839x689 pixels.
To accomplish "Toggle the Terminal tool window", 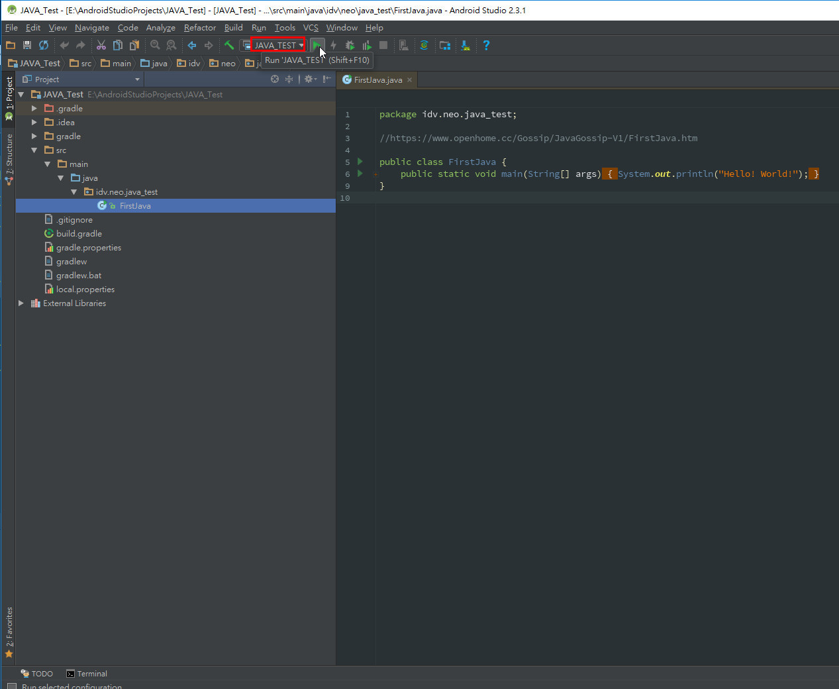I will coord(87,674).
